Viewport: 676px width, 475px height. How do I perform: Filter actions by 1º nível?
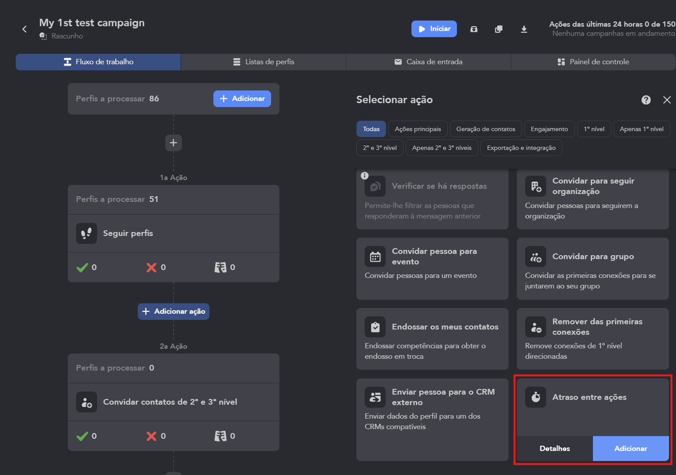[594, 129]
